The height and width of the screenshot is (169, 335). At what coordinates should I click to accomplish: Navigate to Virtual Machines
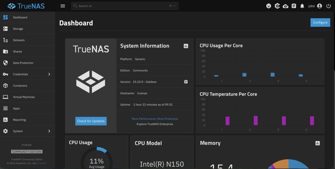pos(24,97)
